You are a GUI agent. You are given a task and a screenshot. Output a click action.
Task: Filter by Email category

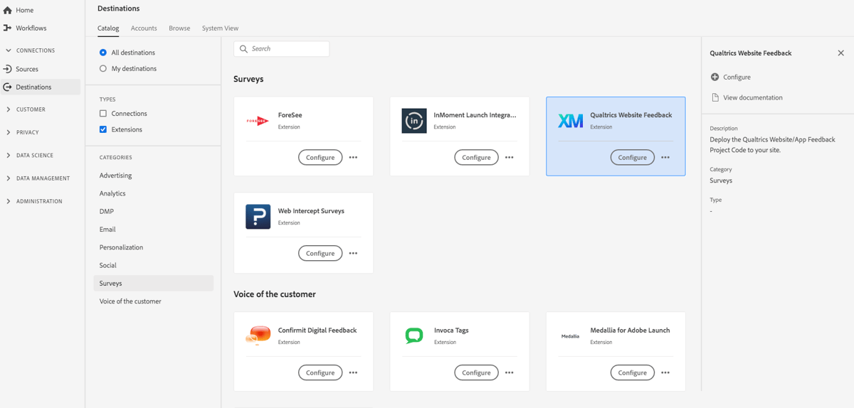tap(107, 230)
